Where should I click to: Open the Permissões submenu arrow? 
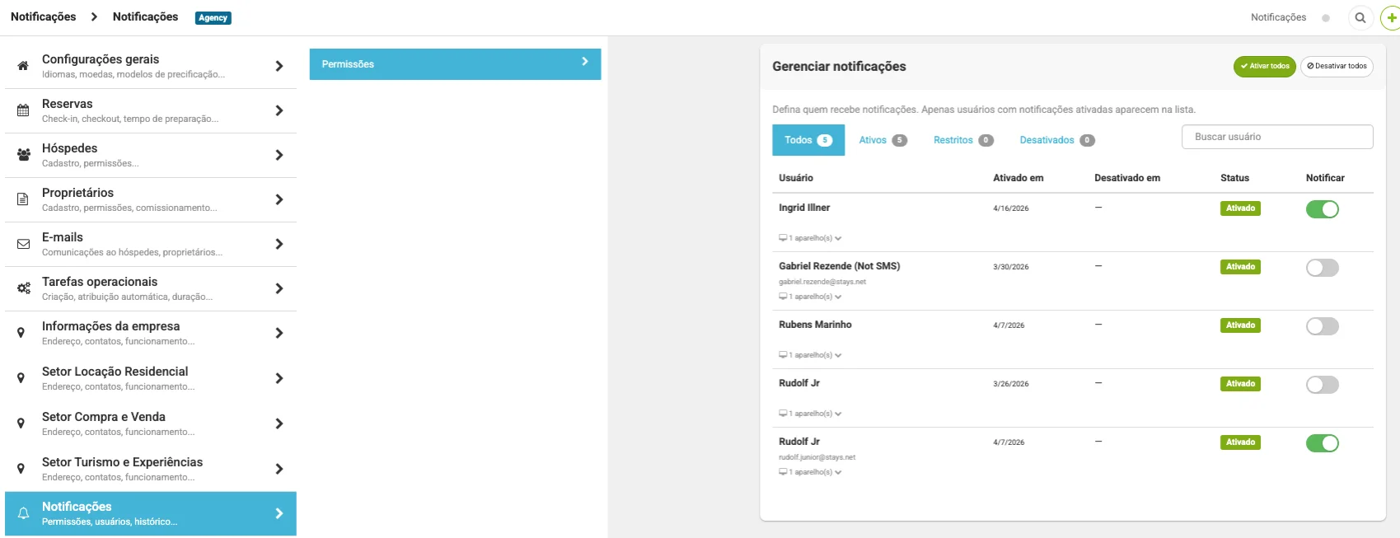[584, 62]
